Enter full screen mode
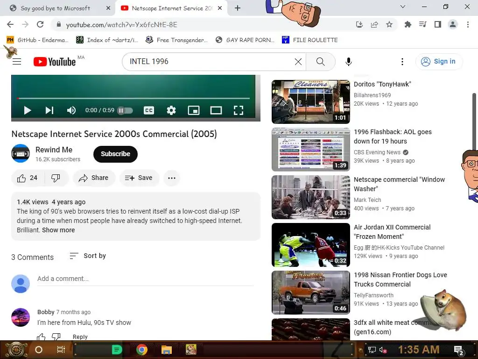The height and width of the screenshot is (359, 478). tap(239, 110)
